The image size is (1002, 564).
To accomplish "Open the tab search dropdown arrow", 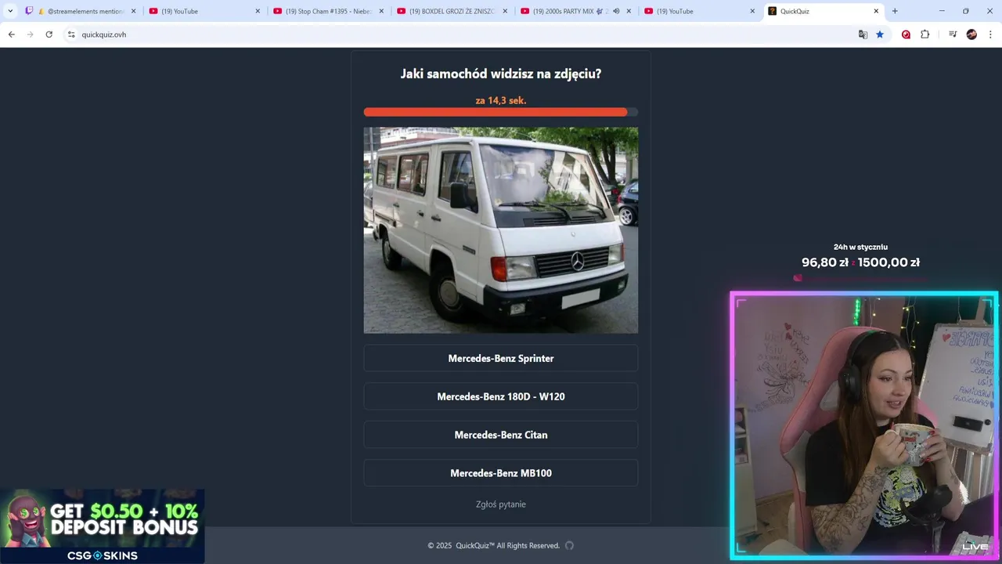I will click(x=10, y=11).
